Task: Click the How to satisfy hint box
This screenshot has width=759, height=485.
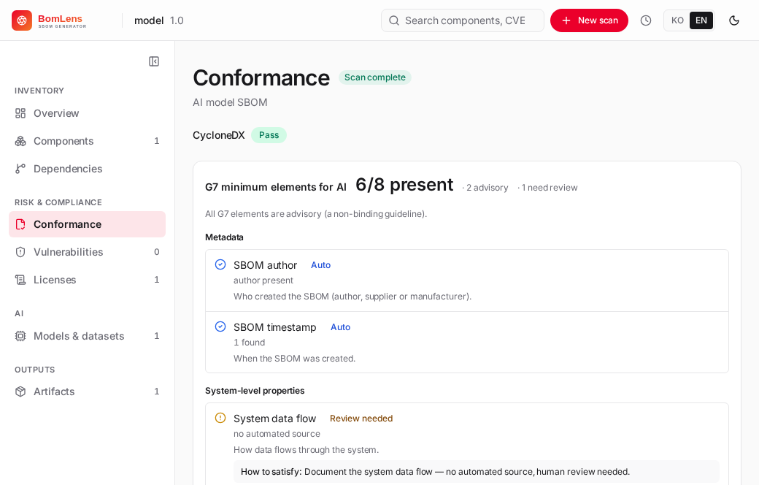Action: coord(477,471)
